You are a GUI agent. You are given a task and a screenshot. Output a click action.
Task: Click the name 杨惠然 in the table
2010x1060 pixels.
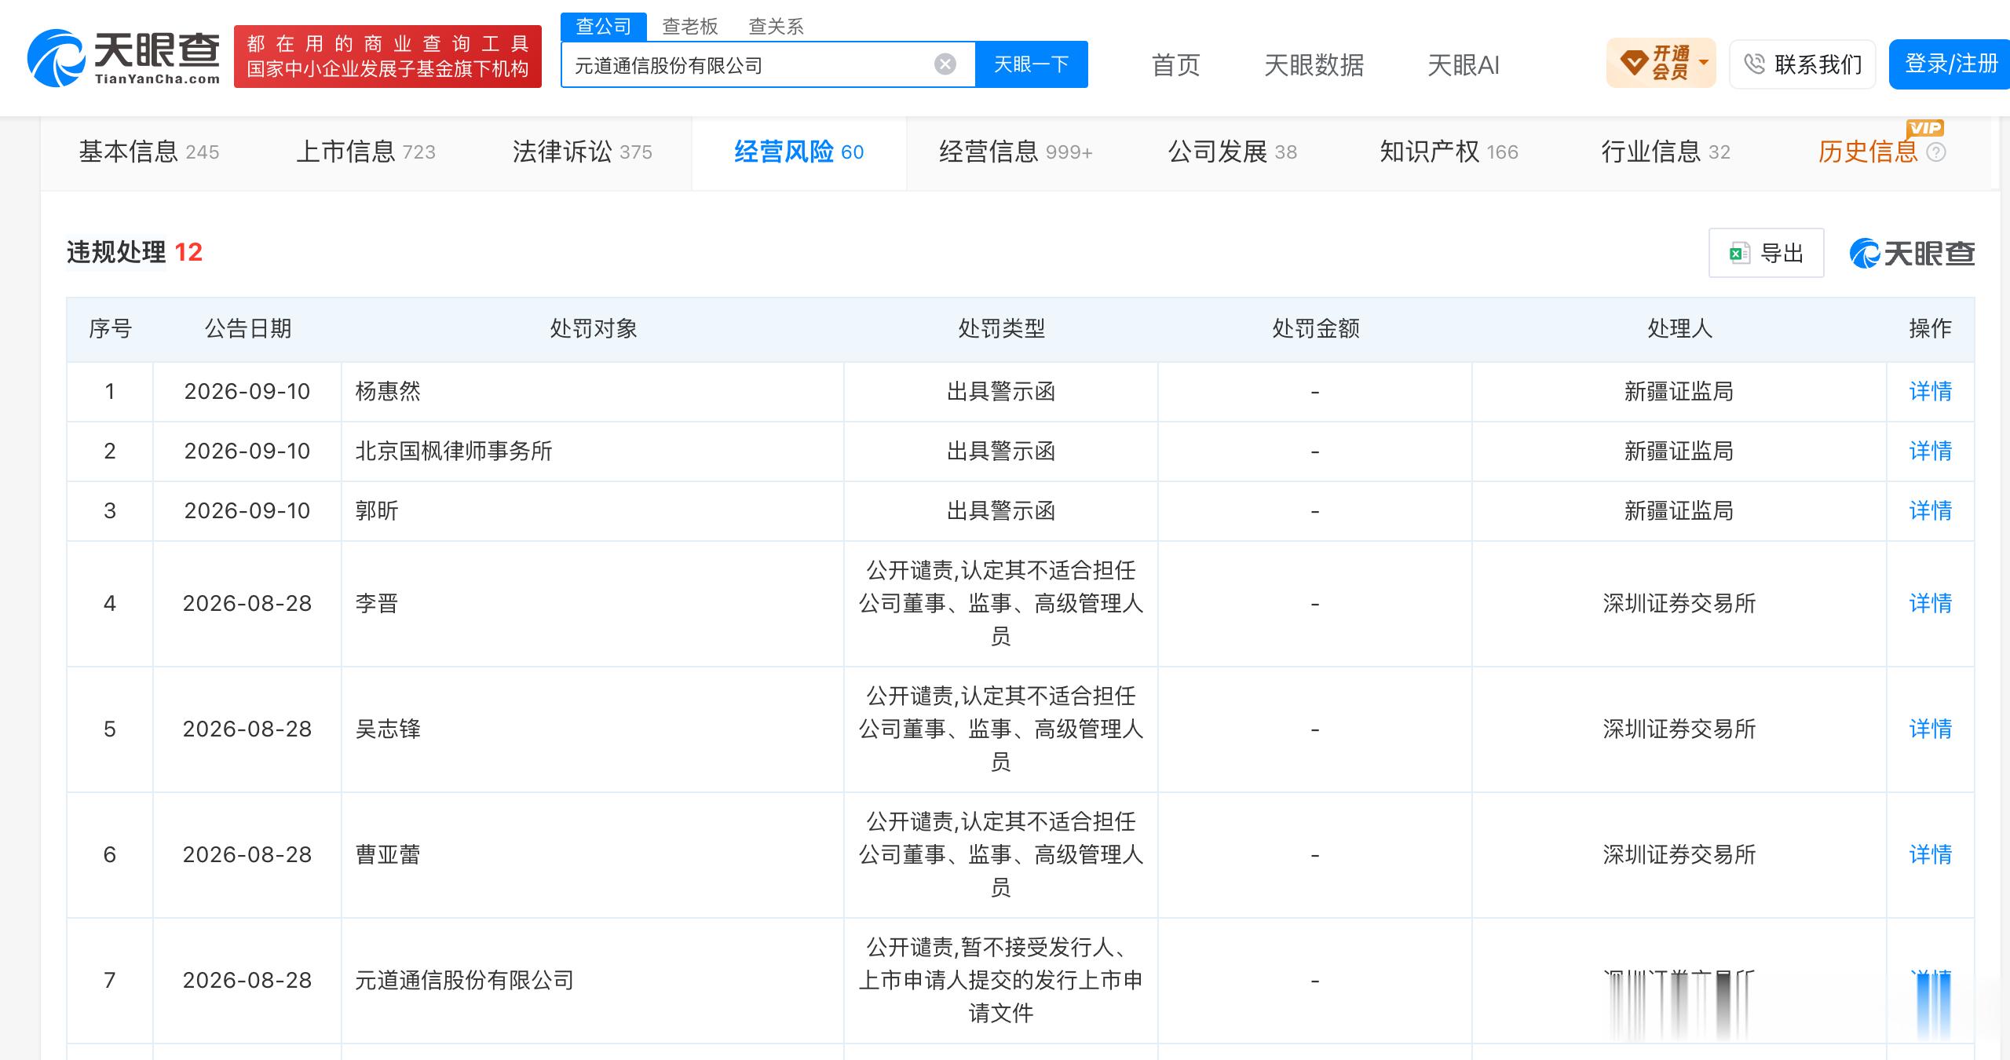click(x=388, y=392)
